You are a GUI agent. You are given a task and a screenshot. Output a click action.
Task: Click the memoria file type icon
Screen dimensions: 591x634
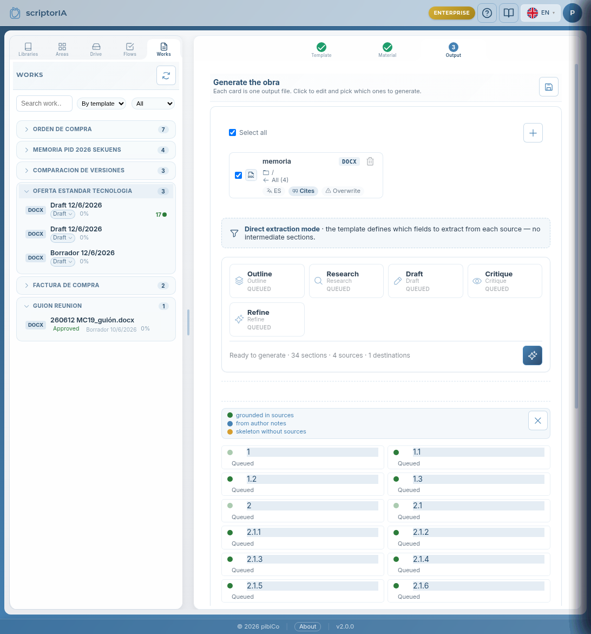tap(251, 175)
